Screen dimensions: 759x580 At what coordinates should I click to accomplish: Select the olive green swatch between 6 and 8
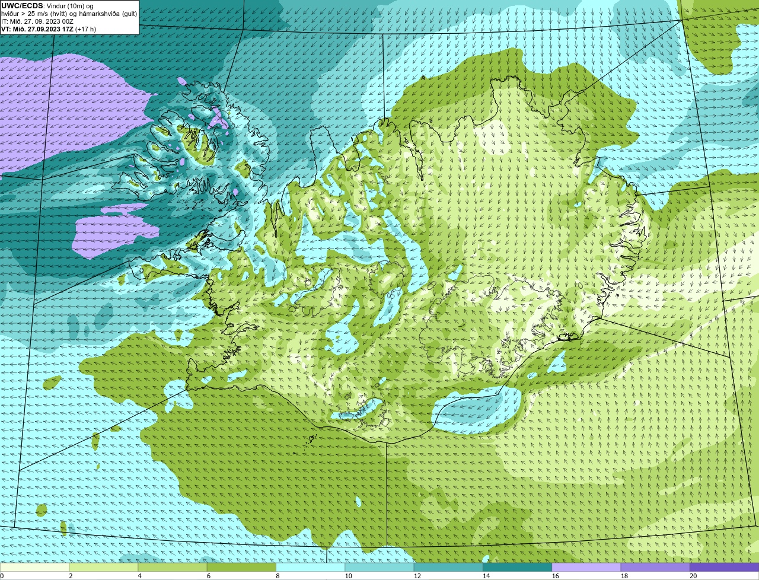(241, 568)
